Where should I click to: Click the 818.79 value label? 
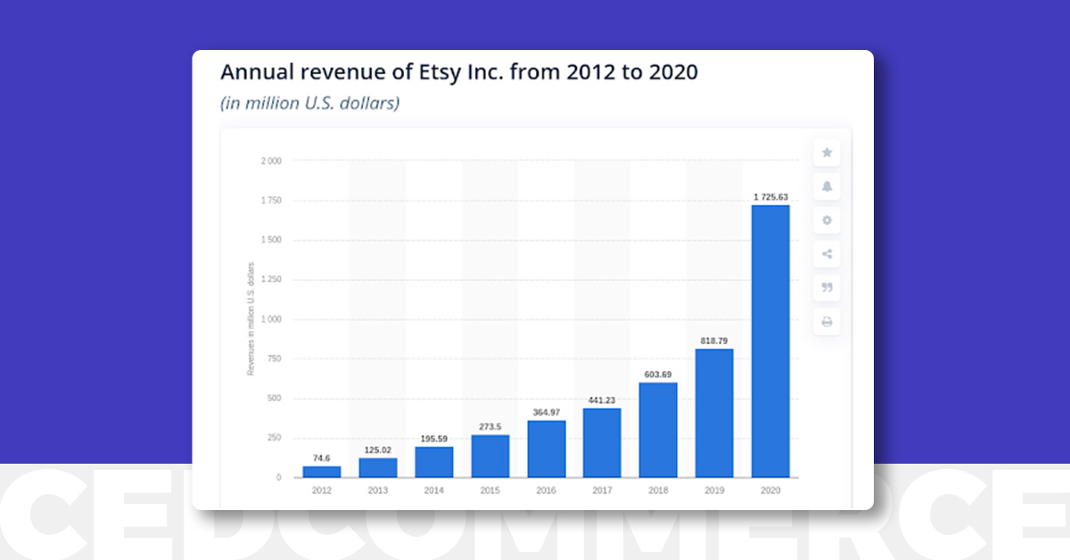714,341
